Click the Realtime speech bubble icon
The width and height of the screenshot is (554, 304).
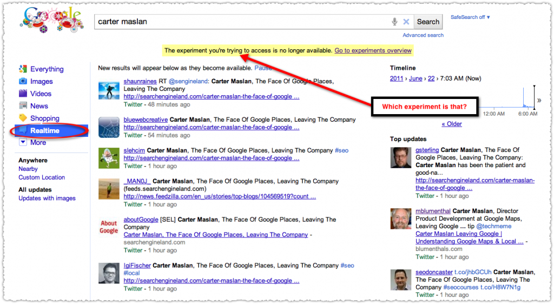tap(23, 130)
